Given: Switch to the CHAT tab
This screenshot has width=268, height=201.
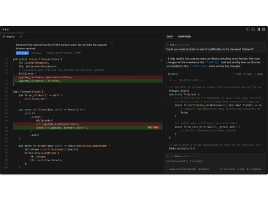Looking at the screenshot, I should (170, 36).
